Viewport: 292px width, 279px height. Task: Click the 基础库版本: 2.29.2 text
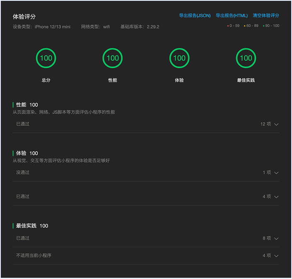coord(140,27)
